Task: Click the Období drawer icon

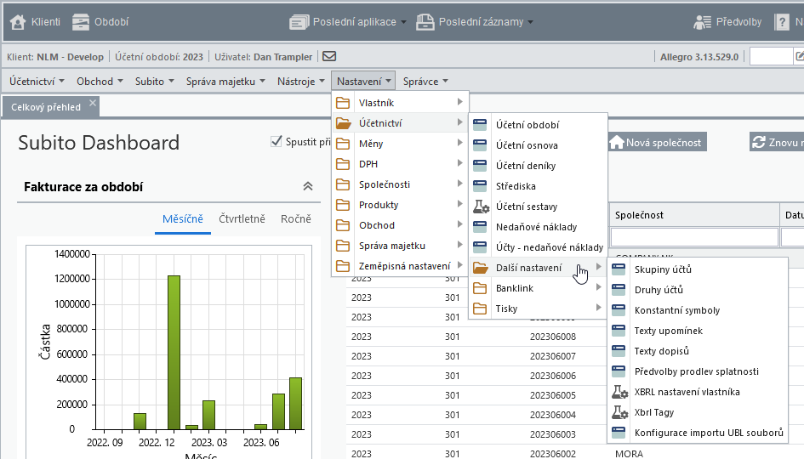Action: [81, 22]
